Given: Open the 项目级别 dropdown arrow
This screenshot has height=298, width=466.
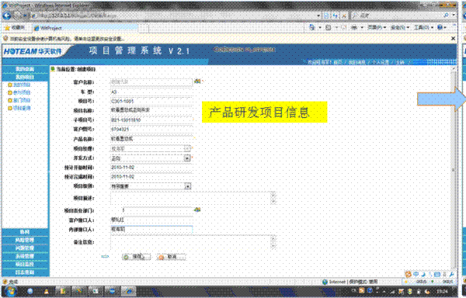Looking at the screenshot, I should [x=187, y=186].
